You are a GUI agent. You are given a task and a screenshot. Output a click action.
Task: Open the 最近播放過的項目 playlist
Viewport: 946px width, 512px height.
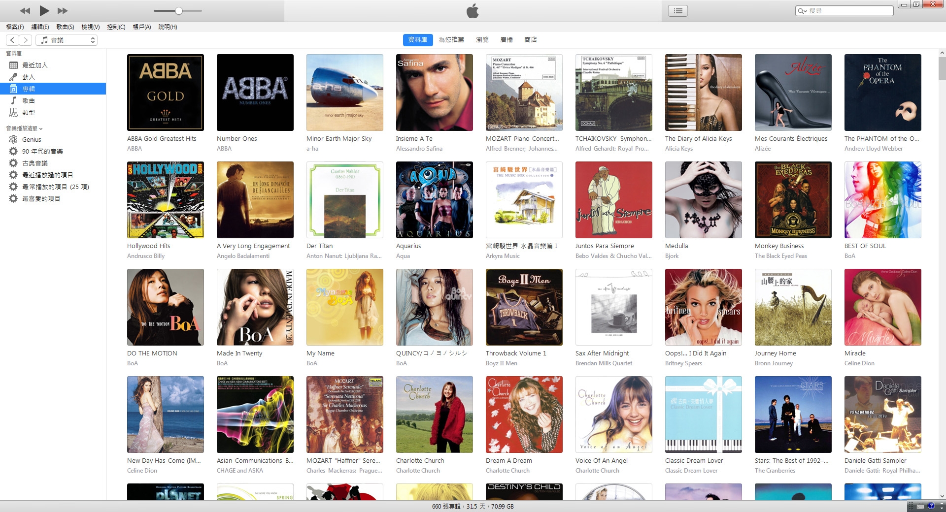point(53,175)
